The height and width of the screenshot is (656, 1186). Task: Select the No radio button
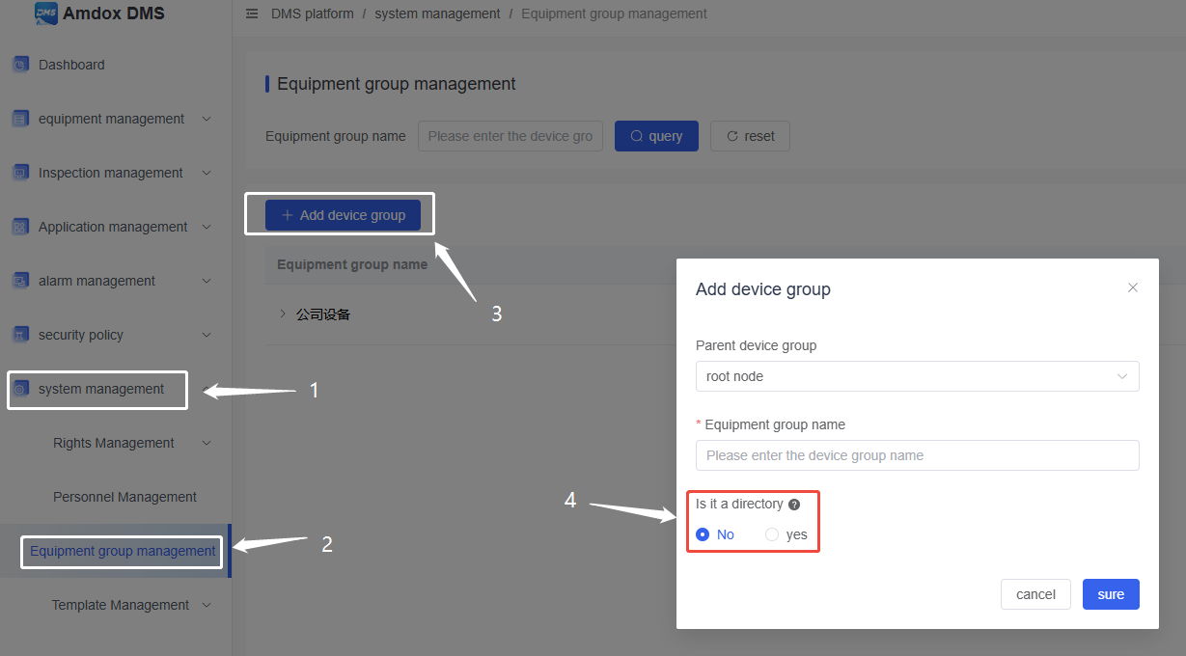703,534
